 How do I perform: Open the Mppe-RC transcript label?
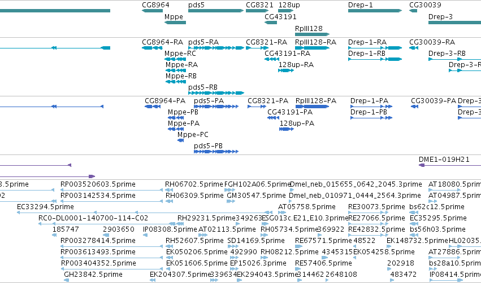(180, 54)
